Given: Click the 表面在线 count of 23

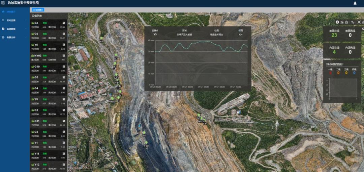Looking at the screenshot, I should [x=334, y=35].
